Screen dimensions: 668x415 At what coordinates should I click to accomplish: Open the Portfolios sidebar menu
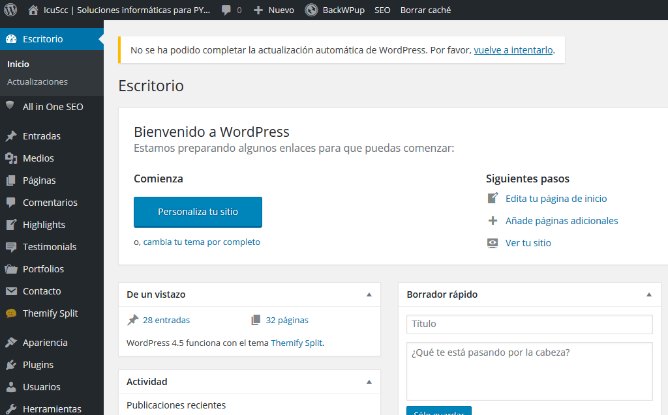click(52, 269)
